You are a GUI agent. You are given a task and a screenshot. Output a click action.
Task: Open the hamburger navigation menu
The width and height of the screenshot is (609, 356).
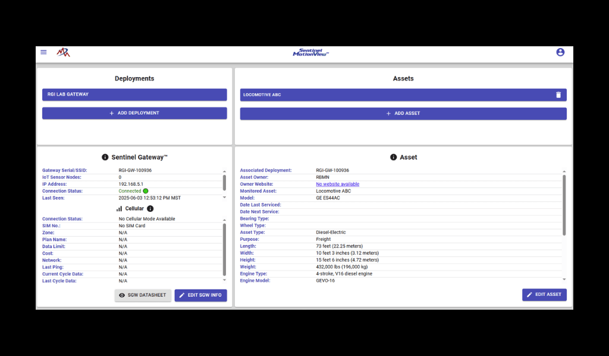click(x=43, y=52)
